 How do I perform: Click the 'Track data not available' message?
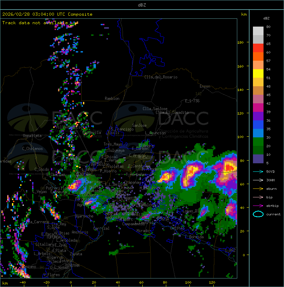coord(35,23)
